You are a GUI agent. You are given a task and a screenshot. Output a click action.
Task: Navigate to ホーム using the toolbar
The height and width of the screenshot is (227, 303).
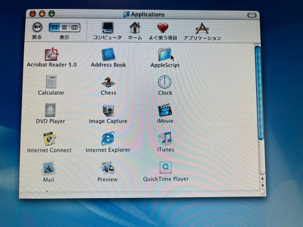135,28
